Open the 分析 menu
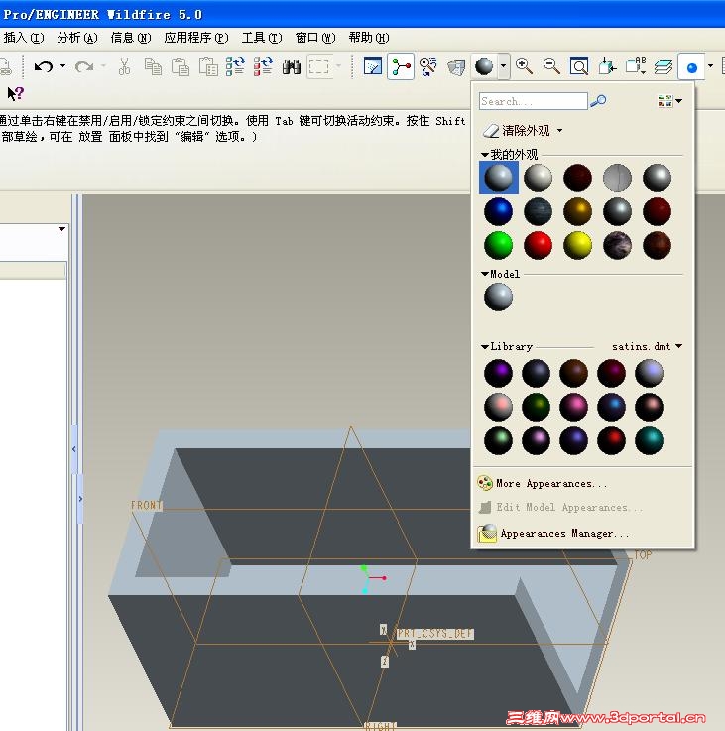The height and width of the screenshot is (731, 725). 77,38
